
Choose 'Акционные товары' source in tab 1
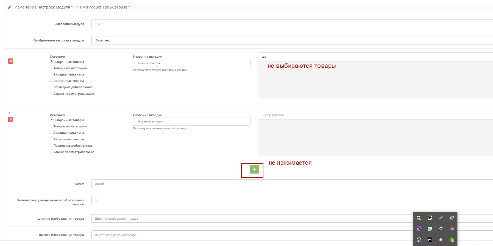[52, 80]
